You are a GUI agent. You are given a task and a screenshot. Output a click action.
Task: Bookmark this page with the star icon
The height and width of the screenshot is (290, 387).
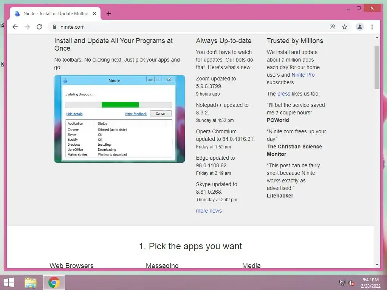pyautogui.click(x=345, y=27)
